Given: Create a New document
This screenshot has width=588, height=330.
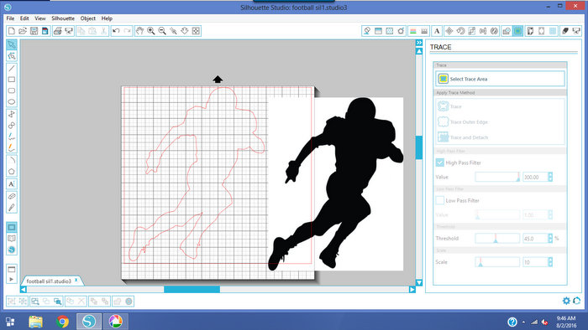Looking at the screenshot, I should [x=11, y=31].
